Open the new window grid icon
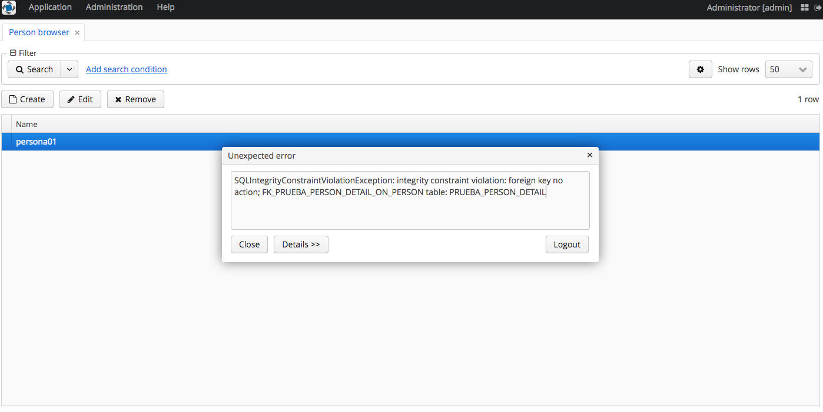 pos(805,8)
